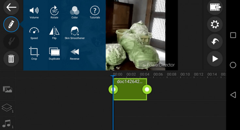Undo the last action
The image size is (240, 130).
point(215,41)
